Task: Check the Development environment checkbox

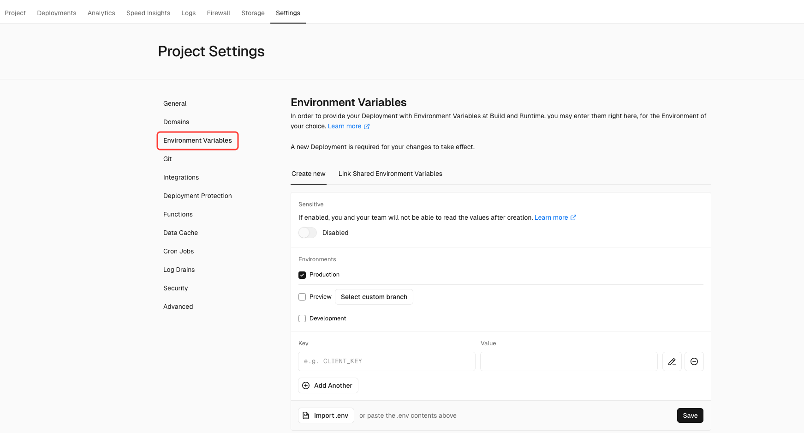Action: [302, 319]
